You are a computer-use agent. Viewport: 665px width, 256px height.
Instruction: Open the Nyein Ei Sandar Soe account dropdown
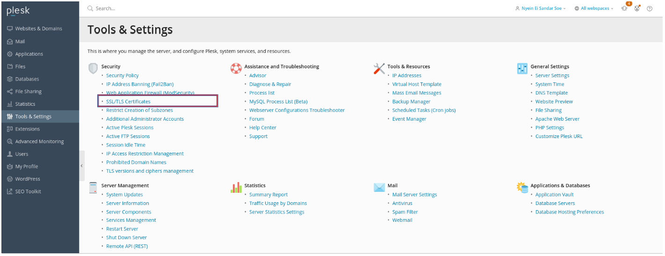[x=540, y=8]
